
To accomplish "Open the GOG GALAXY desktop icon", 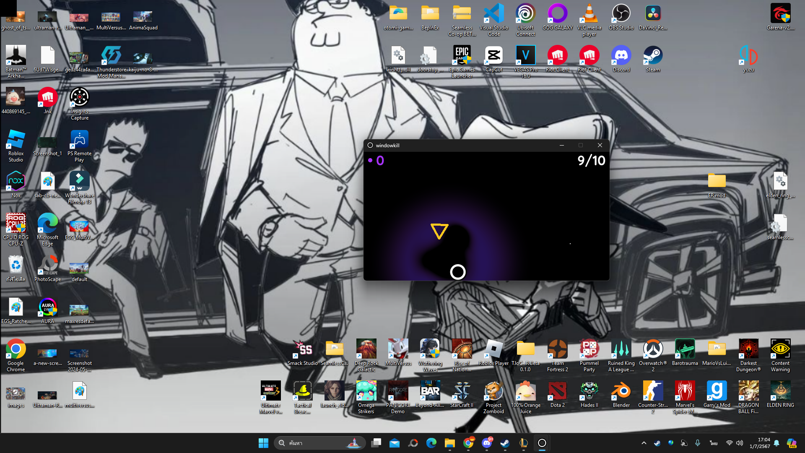I will coord(557,17).
